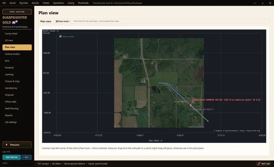This screenshot has width=274, height=167.
Task: Open the Offset wells page
Action: point(17,102)
